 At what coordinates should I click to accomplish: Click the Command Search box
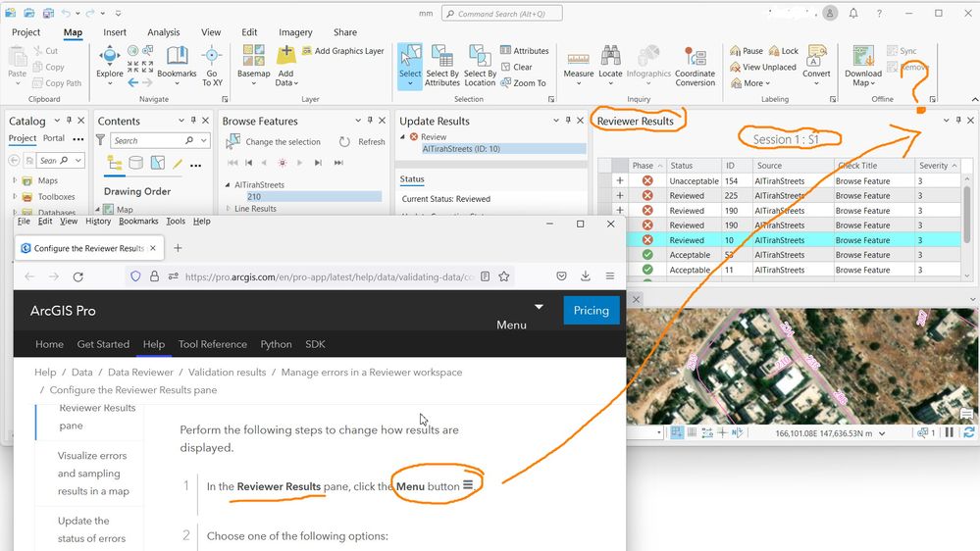point(502,13)
